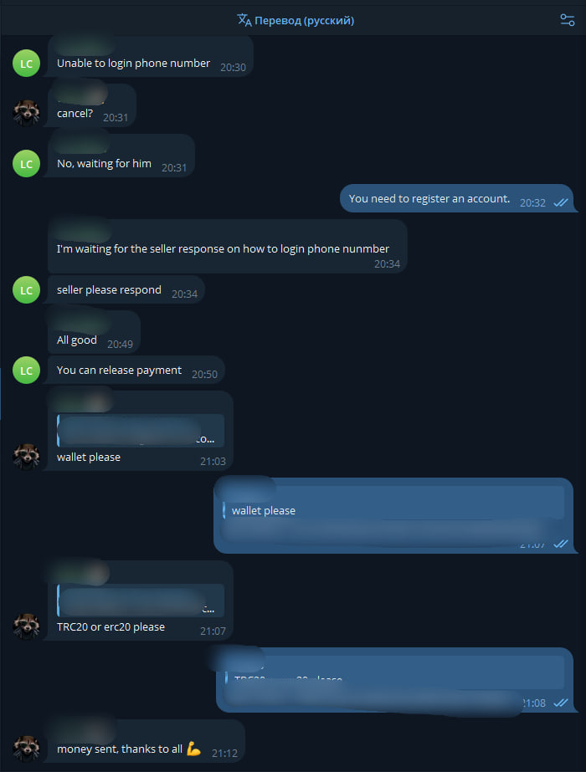Click the 'You need to register an account' outgoing message

coord(429,198)
